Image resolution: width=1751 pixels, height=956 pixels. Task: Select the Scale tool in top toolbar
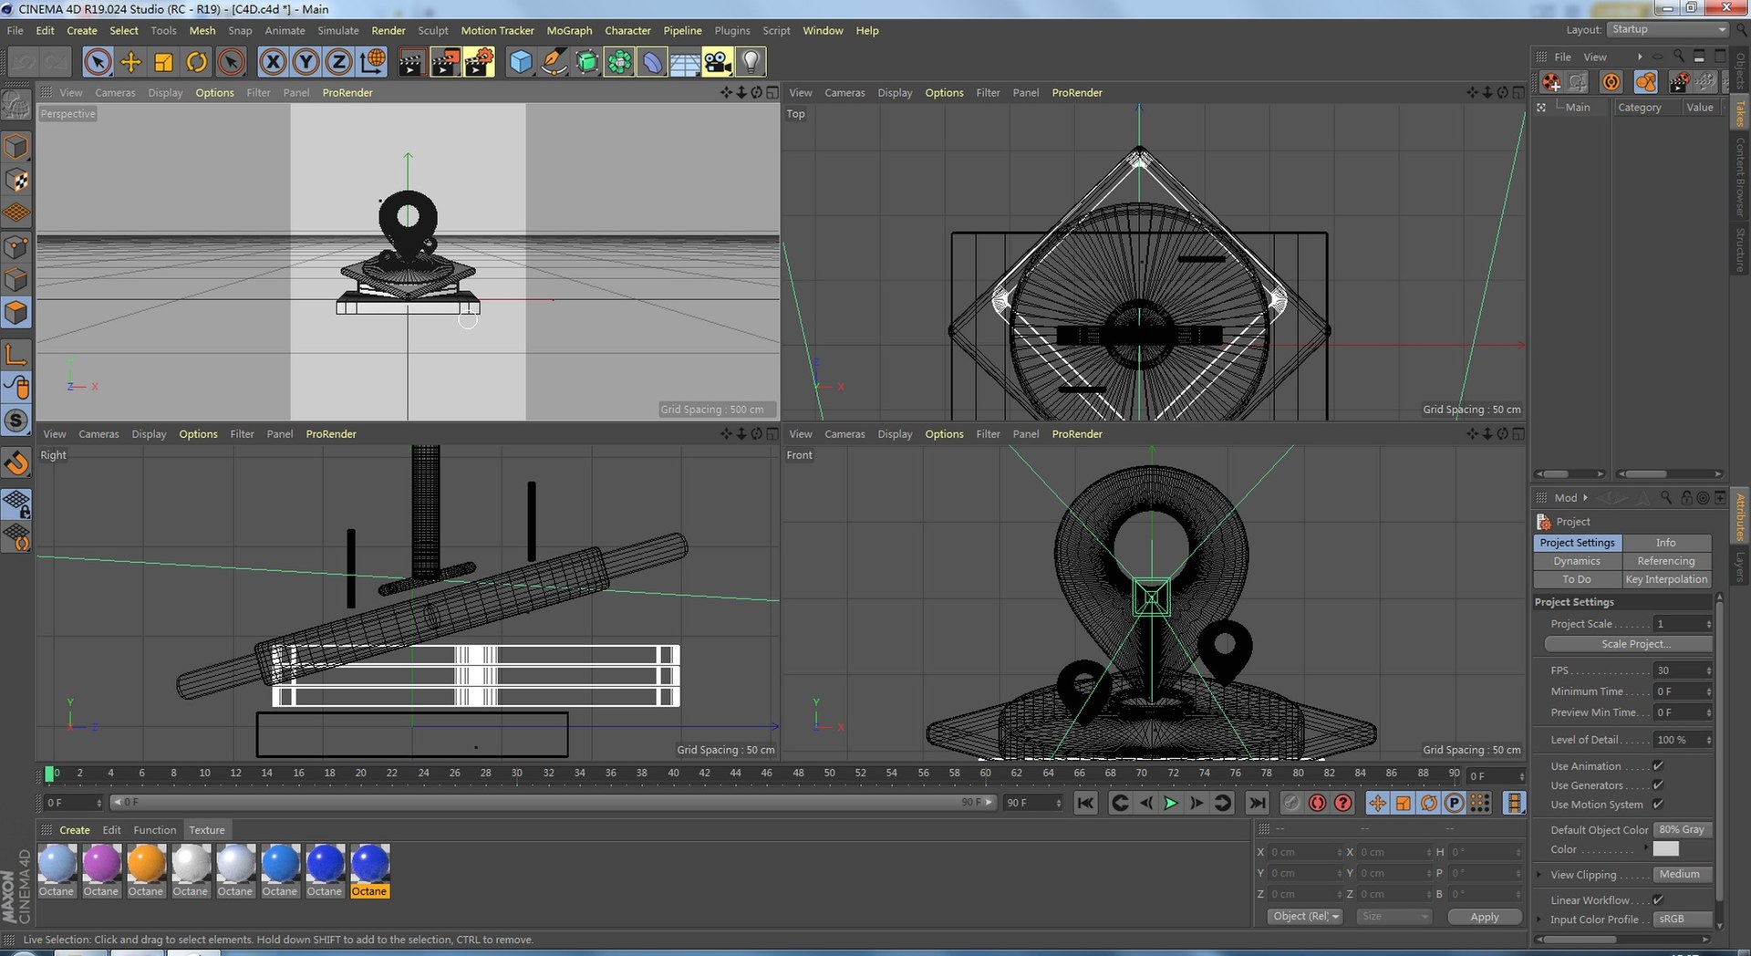pos(164,62)
